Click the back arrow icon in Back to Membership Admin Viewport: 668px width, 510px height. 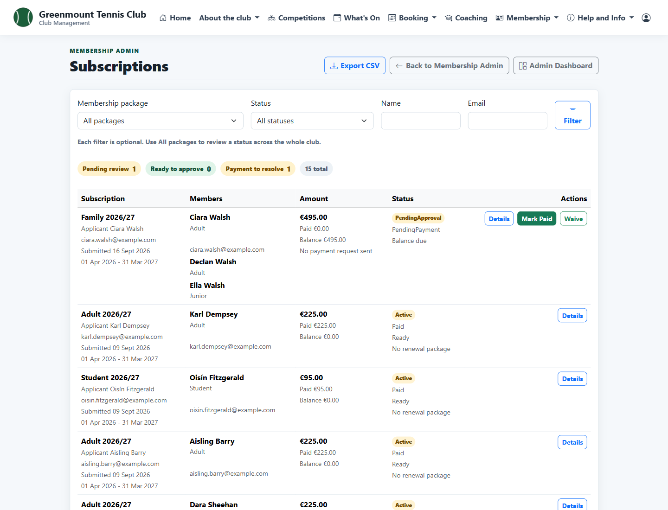399,66
